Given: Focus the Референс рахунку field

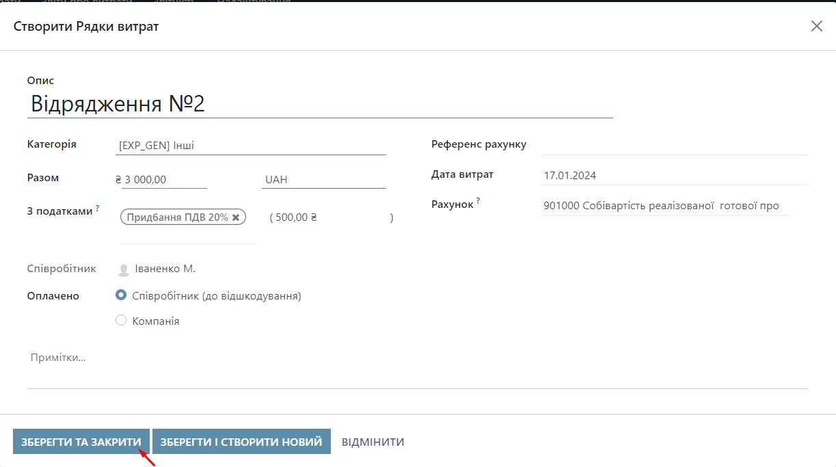Looking at the screenshot, I should pos(673,145).
